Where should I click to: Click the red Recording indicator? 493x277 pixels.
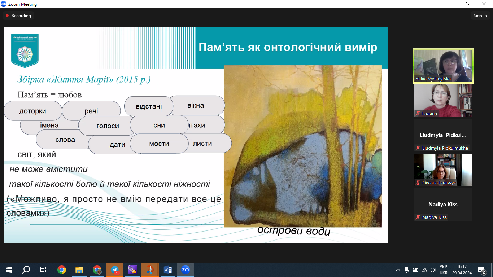[18, 16]
